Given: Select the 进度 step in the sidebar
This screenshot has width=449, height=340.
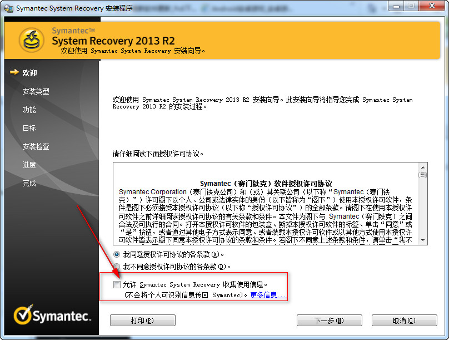Looking at the screenshot, I should coord(29,165).
